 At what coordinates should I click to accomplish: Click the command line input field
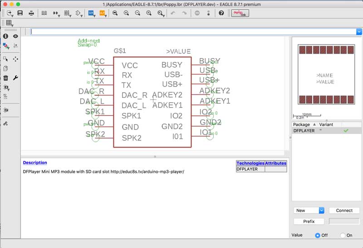(194, 31)
